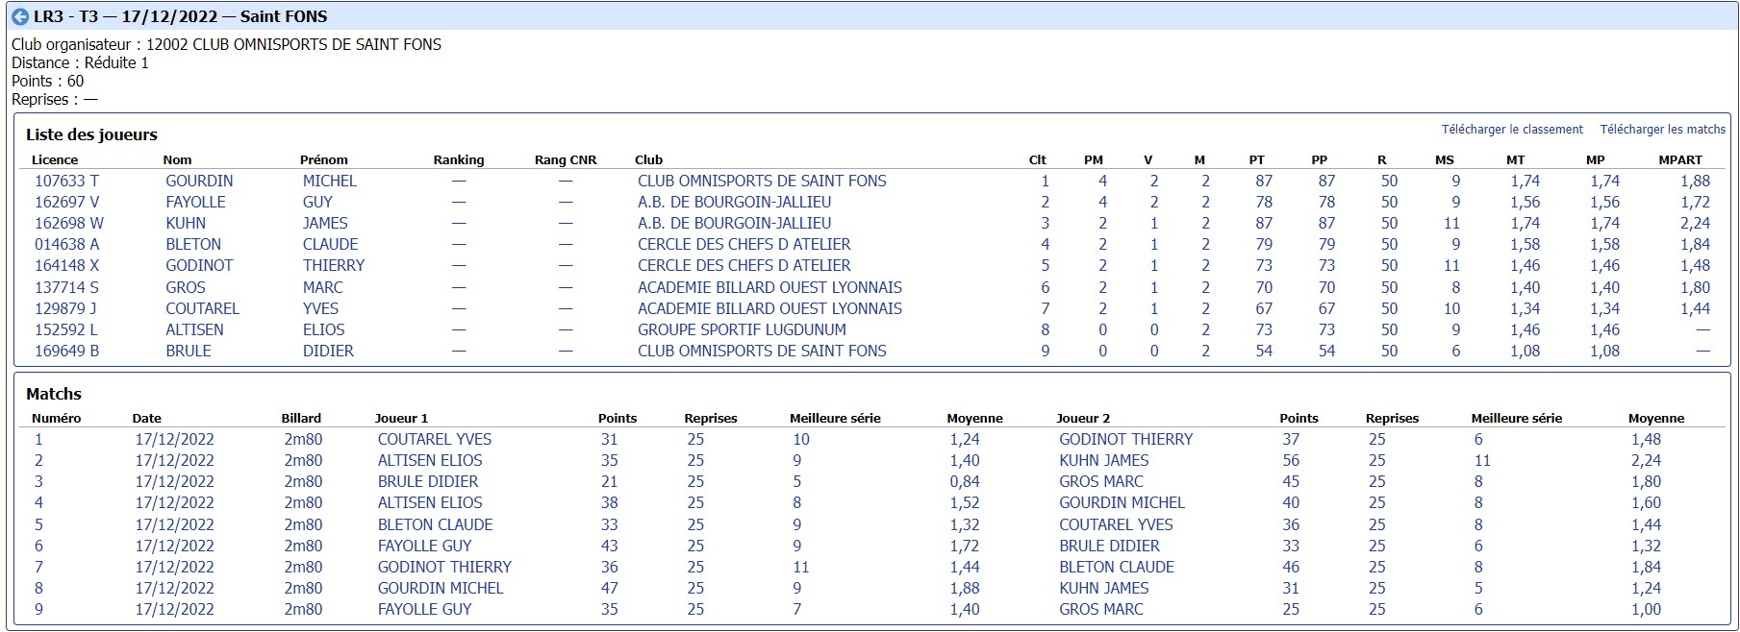Click licence 162698 W
The image size is (1740, 632).
click(x=68, y=223)
